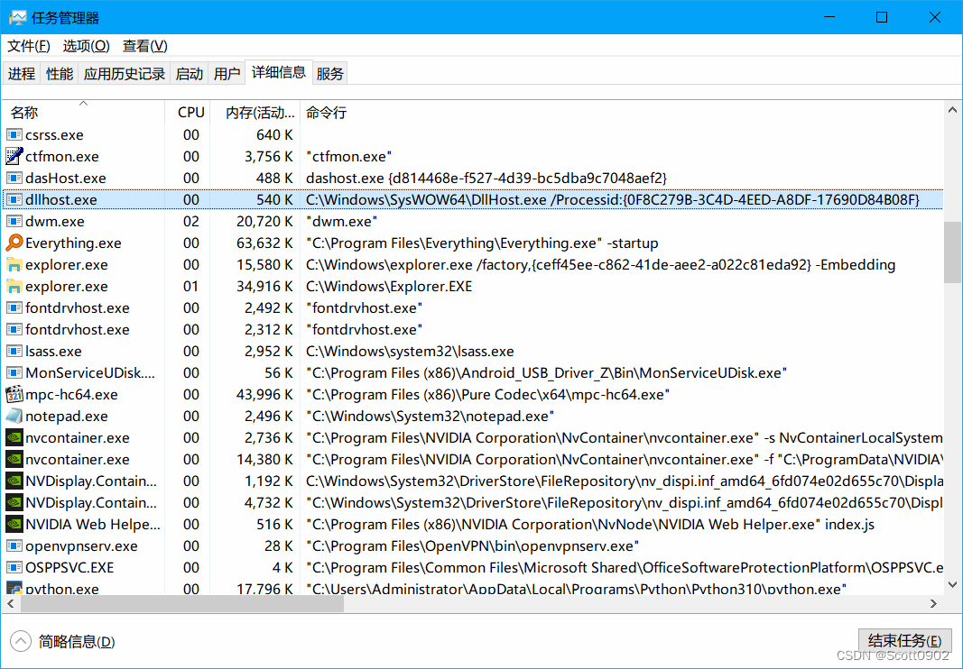Viewport: 963px width, 669px height.
Task: Switch to the 用户 tab
Action: 227,74
